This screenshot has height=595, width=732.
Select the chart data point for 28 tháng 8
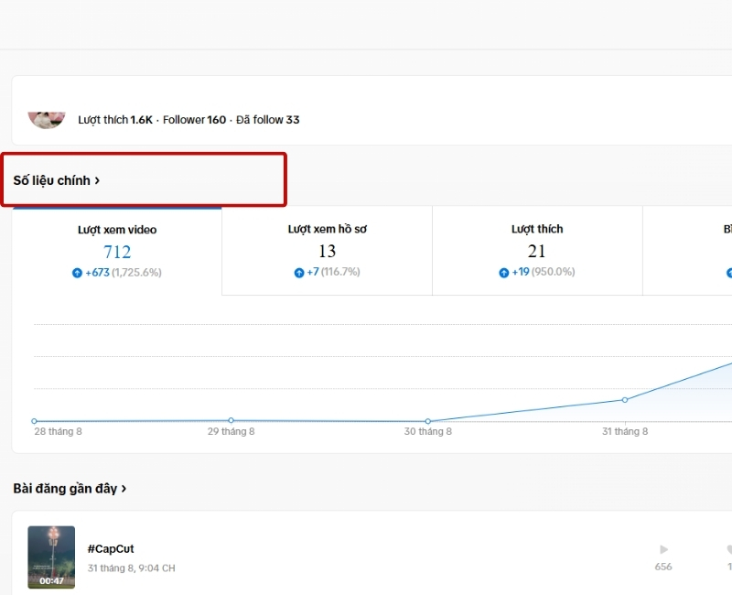click(x=34, y=421)
